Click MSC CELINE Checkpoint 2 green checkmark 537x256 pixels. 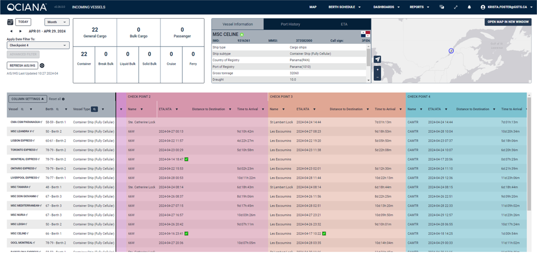coord(187,234)
